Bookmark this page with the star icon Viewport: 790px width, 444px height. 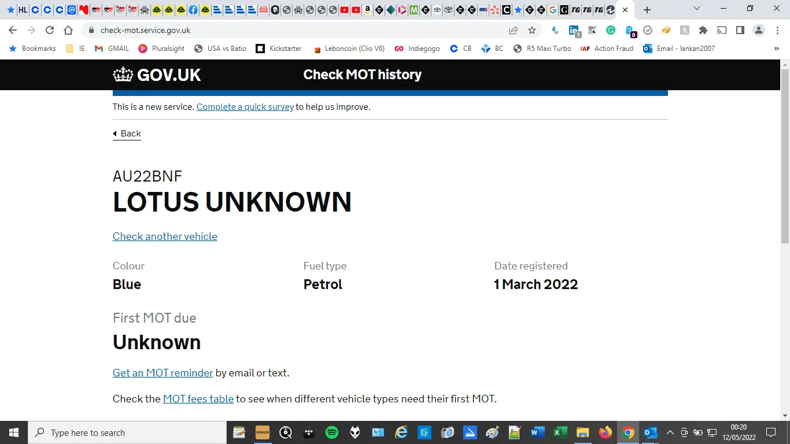point(532,30)
